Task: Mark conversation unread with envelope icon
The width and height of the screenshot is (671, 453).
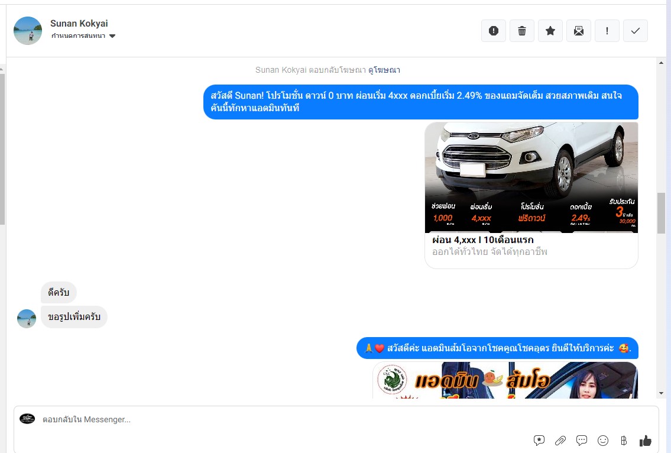Action: tap(579, 31)
